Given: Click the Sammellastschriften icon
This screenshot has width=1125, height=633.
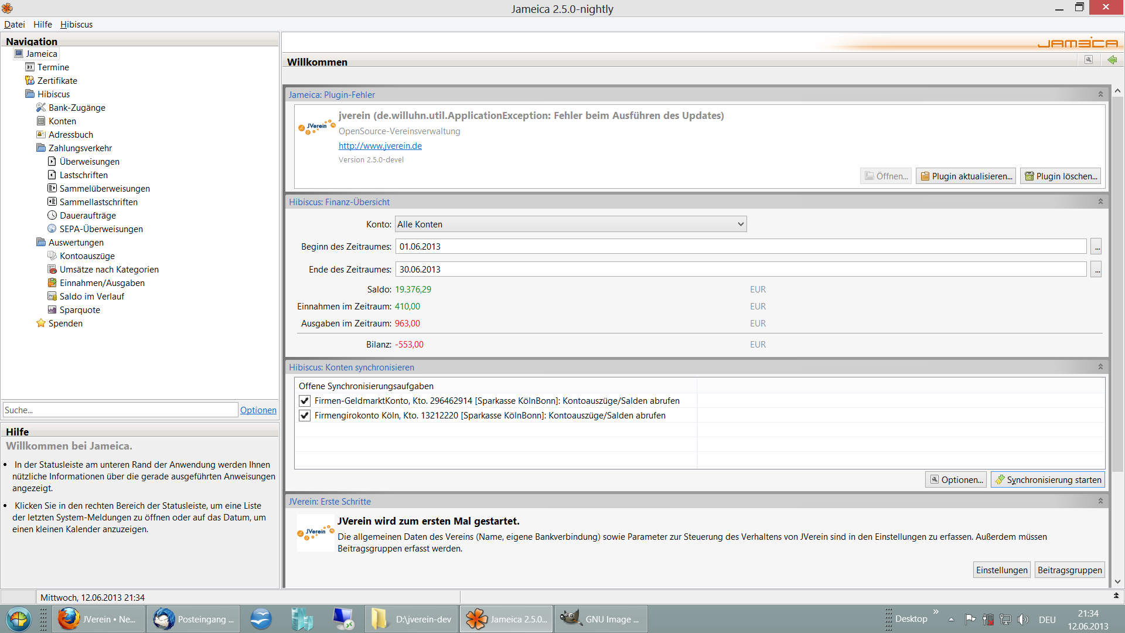Looking at the screenshot, I should point(52,202).
